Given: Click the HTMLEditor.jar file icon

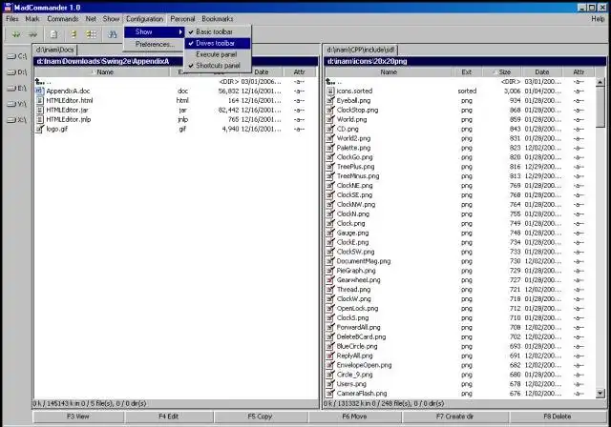Looking at the screenshot, I should pos(39,110).
